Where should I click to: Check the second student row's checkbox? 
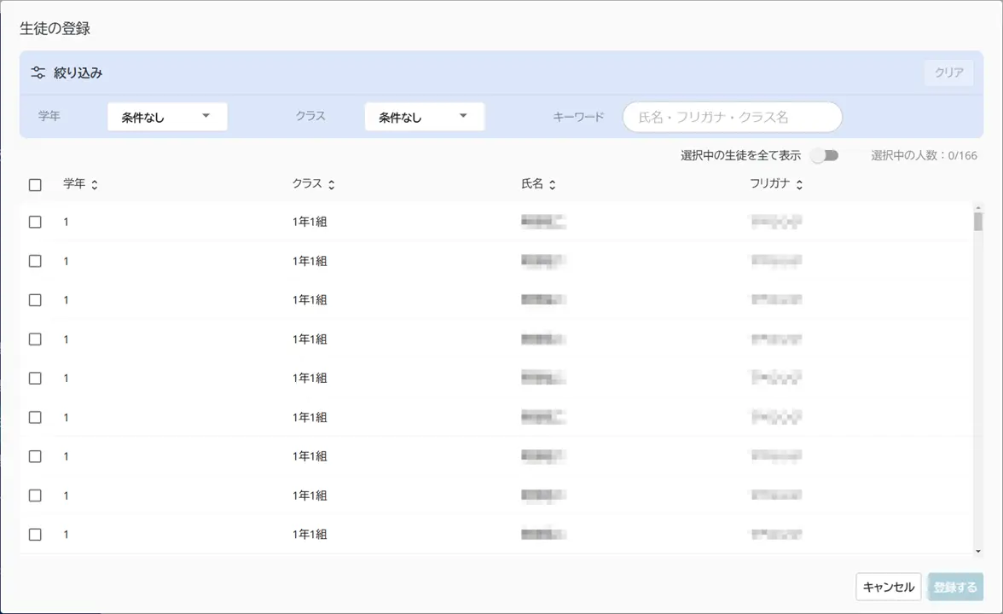pyautogui.click(x=35, y=261)
